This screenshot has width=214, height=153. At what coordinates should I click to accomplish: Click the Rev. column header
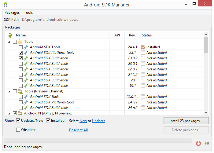(x=132, y=35)
